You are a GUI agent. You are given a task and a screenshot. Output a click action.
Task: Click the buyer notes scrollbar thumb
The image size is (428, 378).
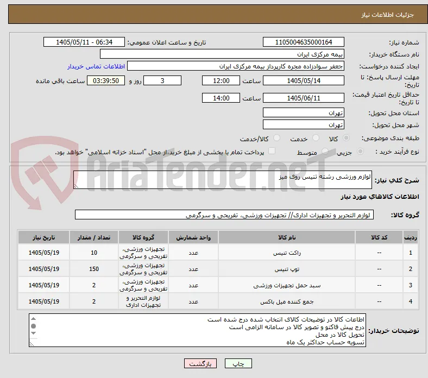pyautogui.click(x=33, y=326)
